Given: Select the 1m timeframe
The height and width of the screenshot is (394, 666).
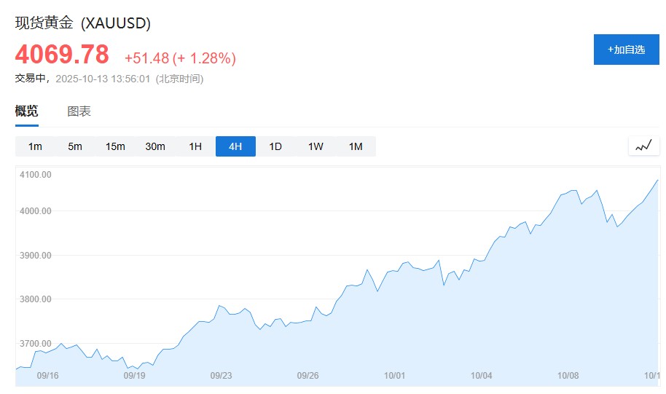Looking at the screenshot, I should (35, 146).
